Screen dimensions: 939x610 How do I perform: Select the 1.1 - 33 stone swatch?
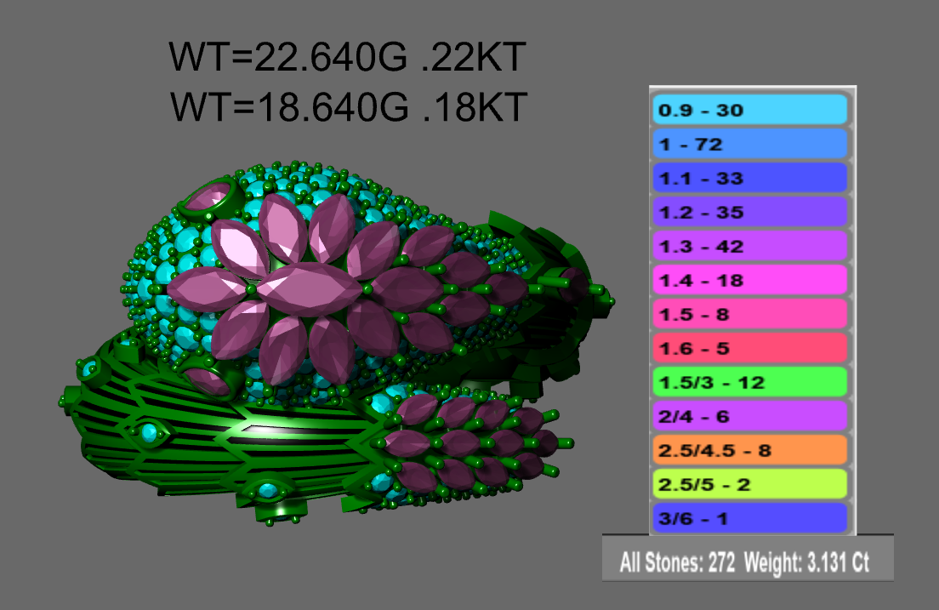(x=750, y=178)
